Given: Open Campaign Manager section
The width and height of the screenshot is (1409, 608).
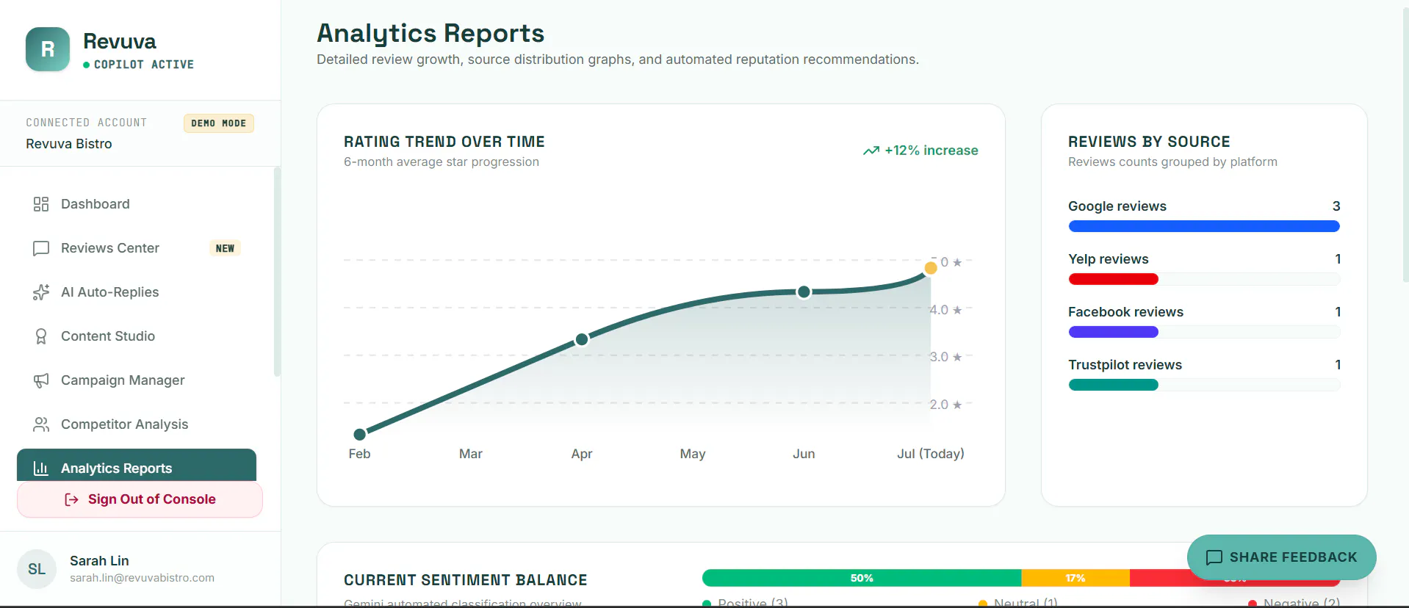Looking at the screenshot, I should pyautogui.click(x=137, y=380).
